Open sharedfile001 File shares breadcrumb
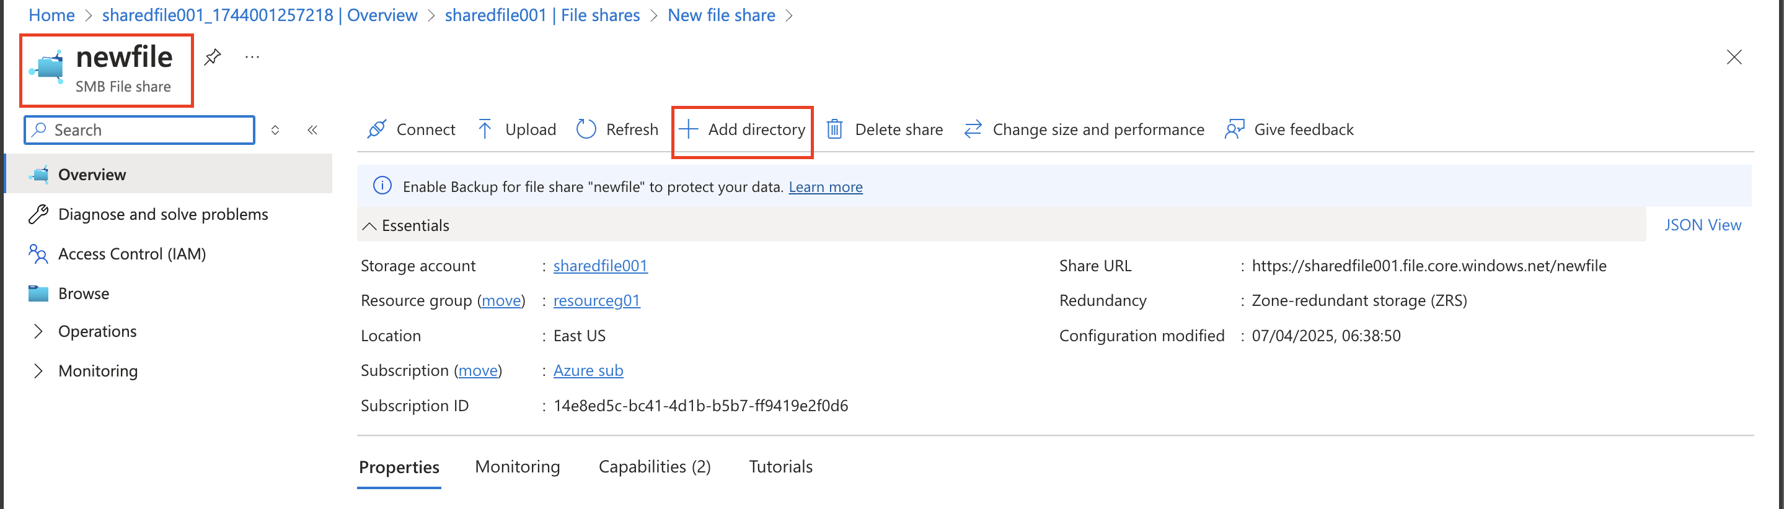1784x509 pixels. click(x=542, y=15)
